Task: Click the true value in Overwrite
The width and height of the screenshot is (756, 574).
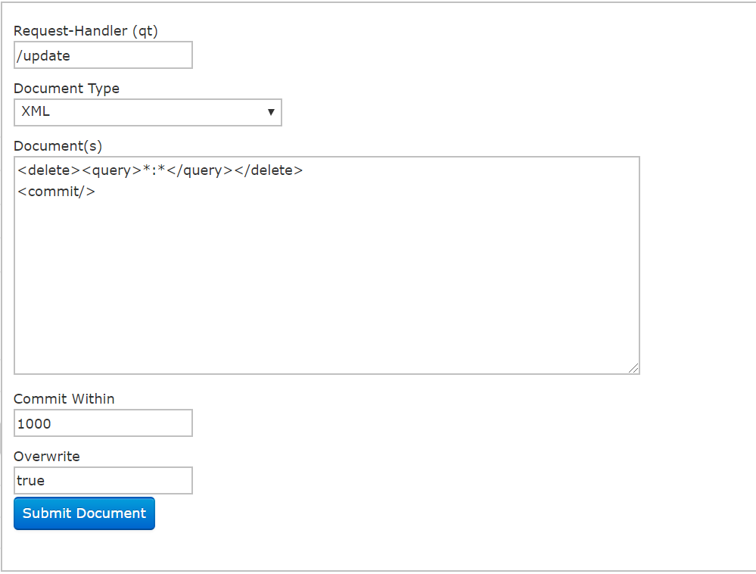Action: click(31, 481)
